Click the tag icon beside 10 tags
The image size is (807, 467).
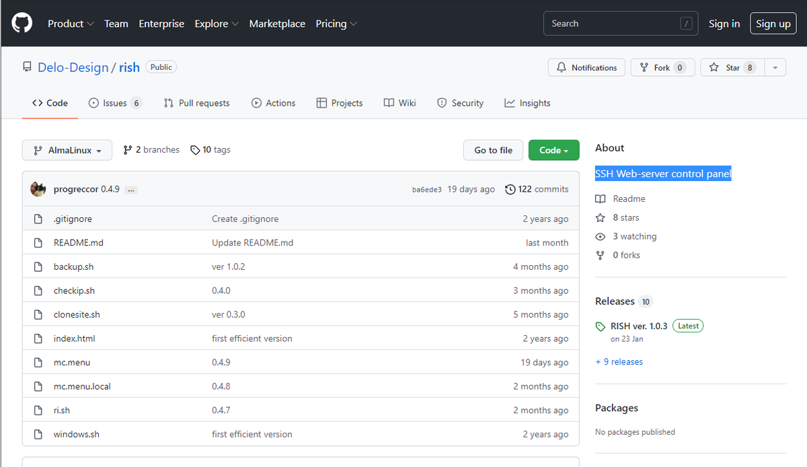point(195,150)
